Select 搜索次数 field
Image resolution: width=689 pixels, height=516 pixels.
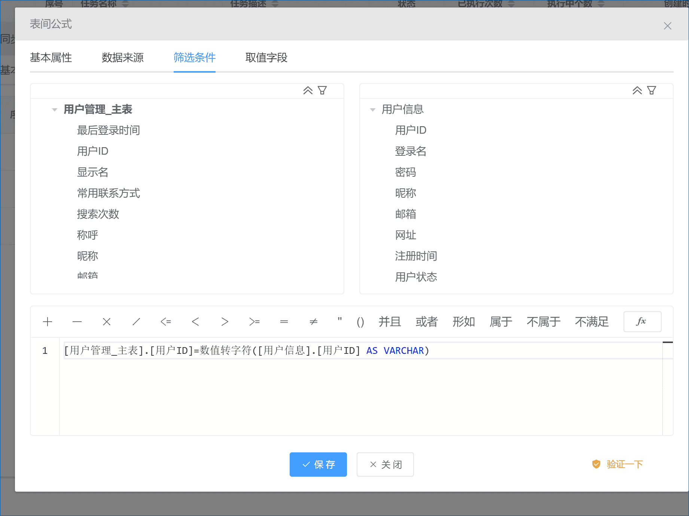tap(98, 214)
